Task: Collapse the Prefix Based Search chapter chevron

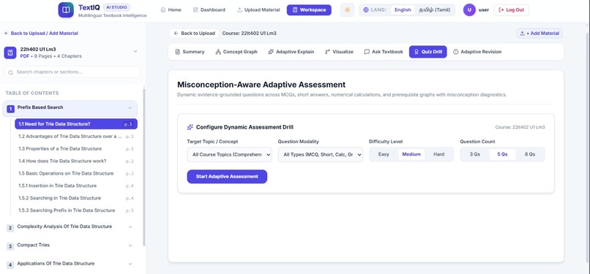Action: click(x=130, y=108)
